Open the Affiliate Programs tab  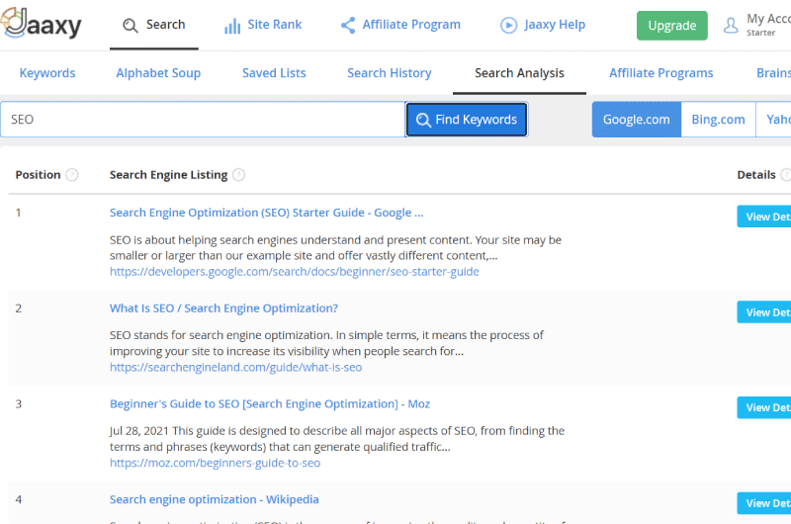tap(660, 73)
